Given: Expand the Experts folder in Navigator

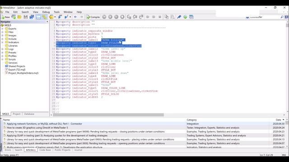Looking at the screenshot, I should (2, 29).
